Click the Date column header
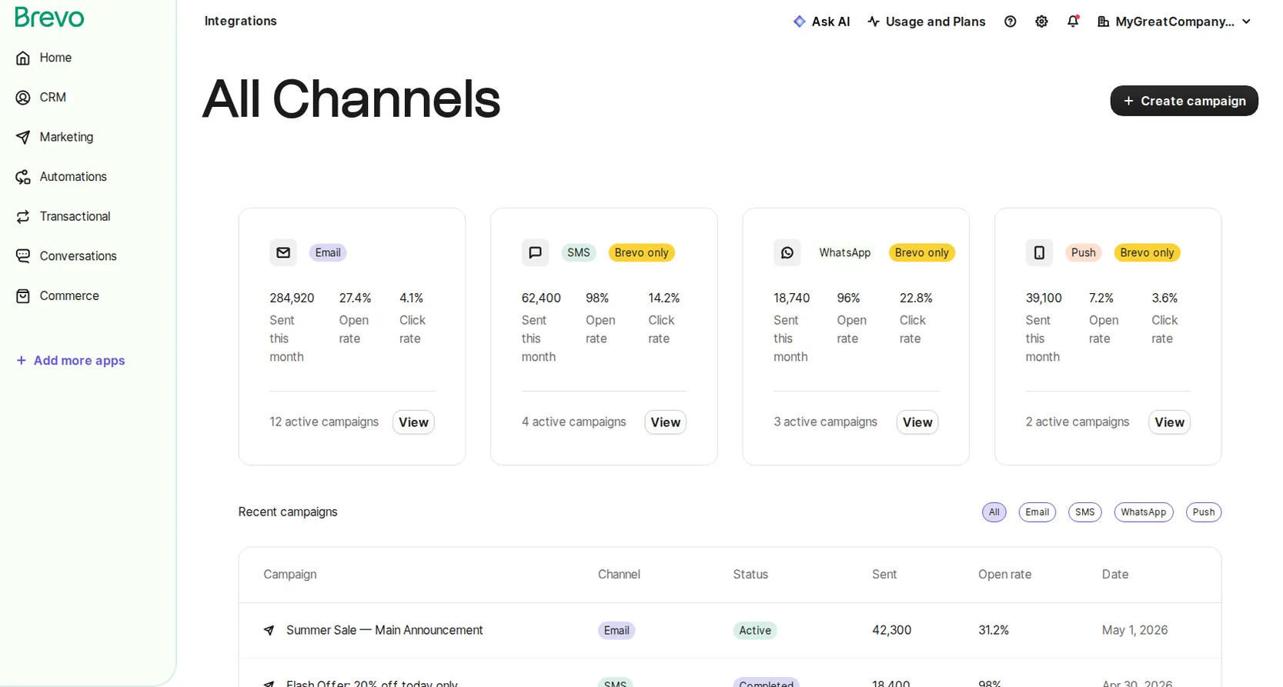The image size is (1283, 687). click(x=1115, y=575)
